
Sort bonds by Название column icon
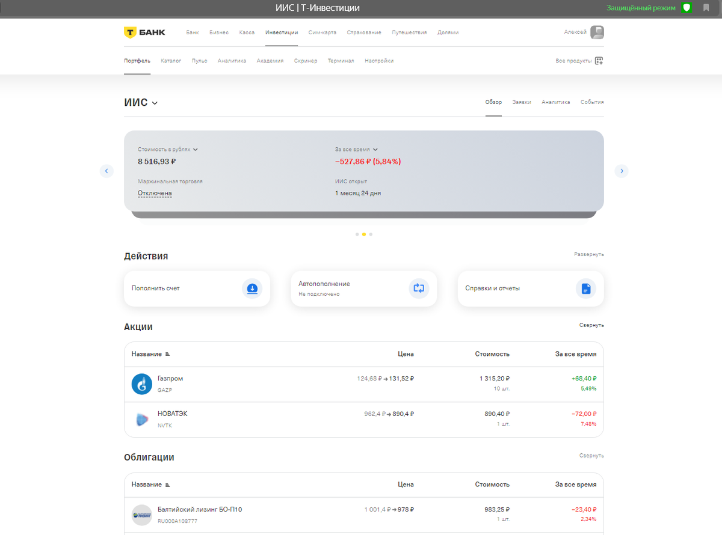167,485
